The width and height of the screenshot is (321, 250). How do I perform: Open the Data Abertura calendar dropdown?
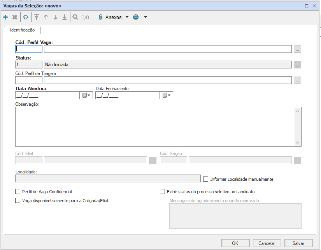click(86, 95)
